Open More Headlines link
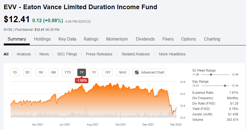 click(172, 54)
